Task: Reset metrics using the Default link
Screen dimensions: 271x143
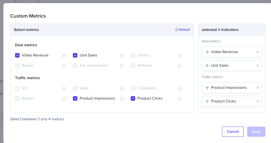Action: [183, 30]
